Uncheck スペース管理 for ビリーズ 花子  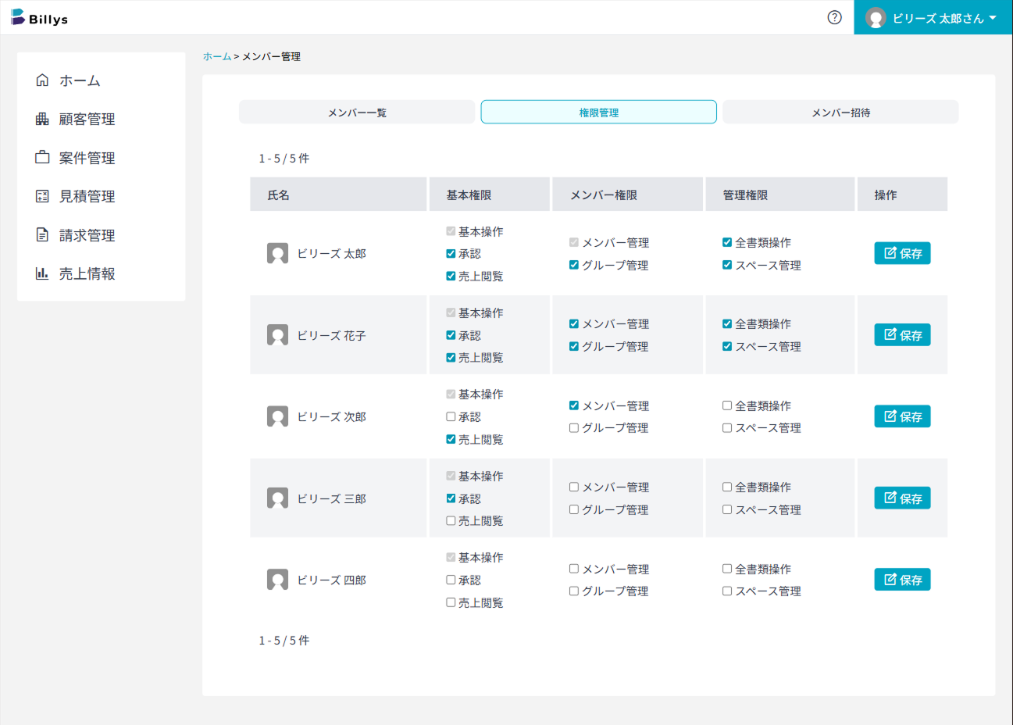[x=727, y=346]
